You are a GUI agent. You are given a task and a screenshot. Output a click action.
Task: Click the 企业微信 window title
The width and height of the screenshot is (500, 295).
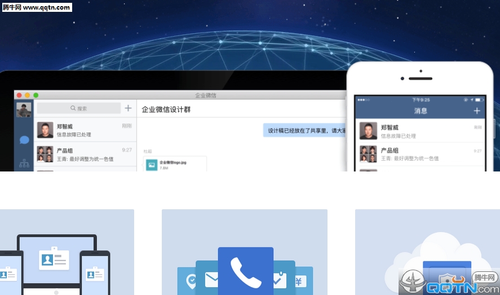pos(206,95)
